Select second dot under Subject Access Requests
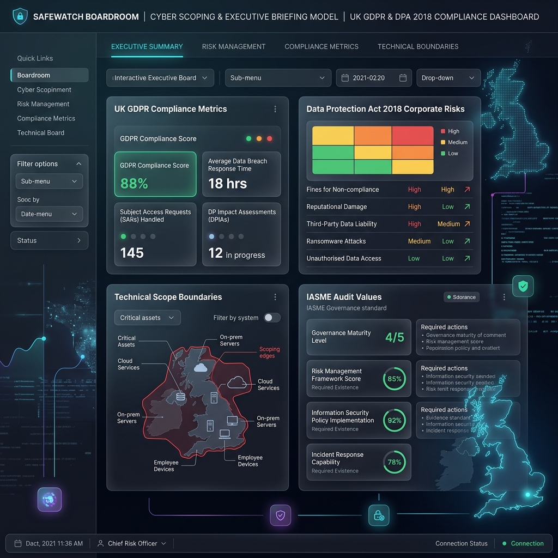 coord(133,236)
